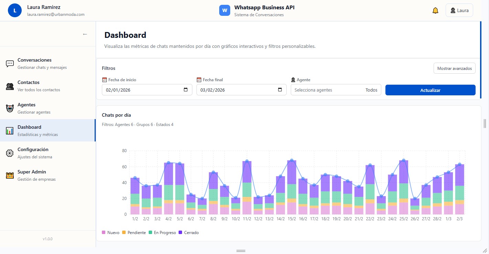Click the Conversaciones speech bubble icon
The height and width of the screenshot is (254, 489).
pyautogui.click(x=10, y=64)
